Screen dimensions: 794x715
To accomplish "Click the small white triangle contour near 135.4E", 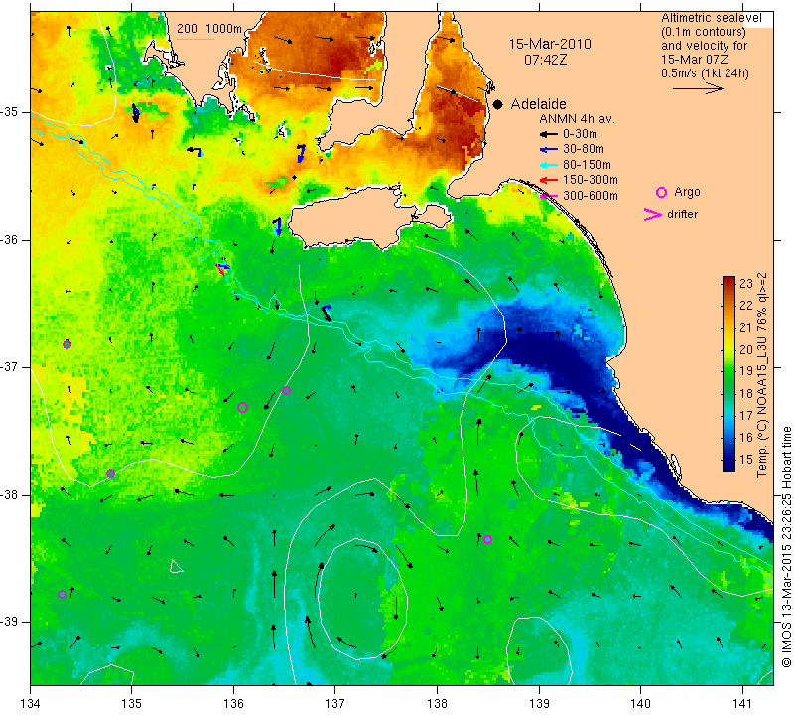I will (176, 566).
